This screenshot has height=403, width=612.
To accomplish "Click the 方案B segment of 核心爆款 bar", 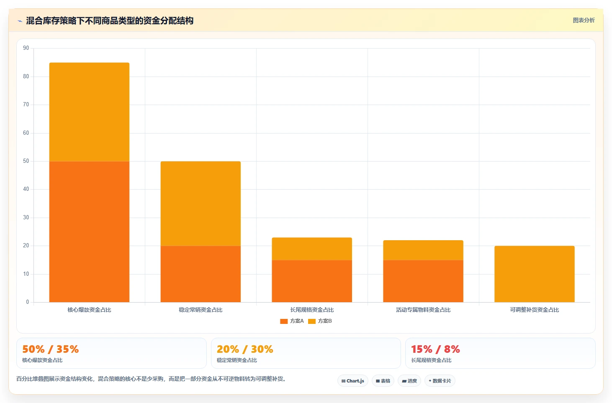I will [x=89, y=112].
